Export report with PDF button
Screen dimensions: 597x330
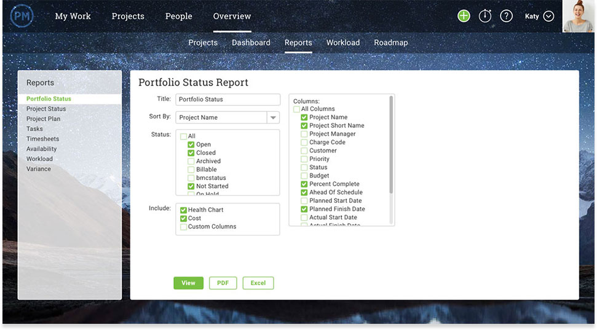click(223, 283)
